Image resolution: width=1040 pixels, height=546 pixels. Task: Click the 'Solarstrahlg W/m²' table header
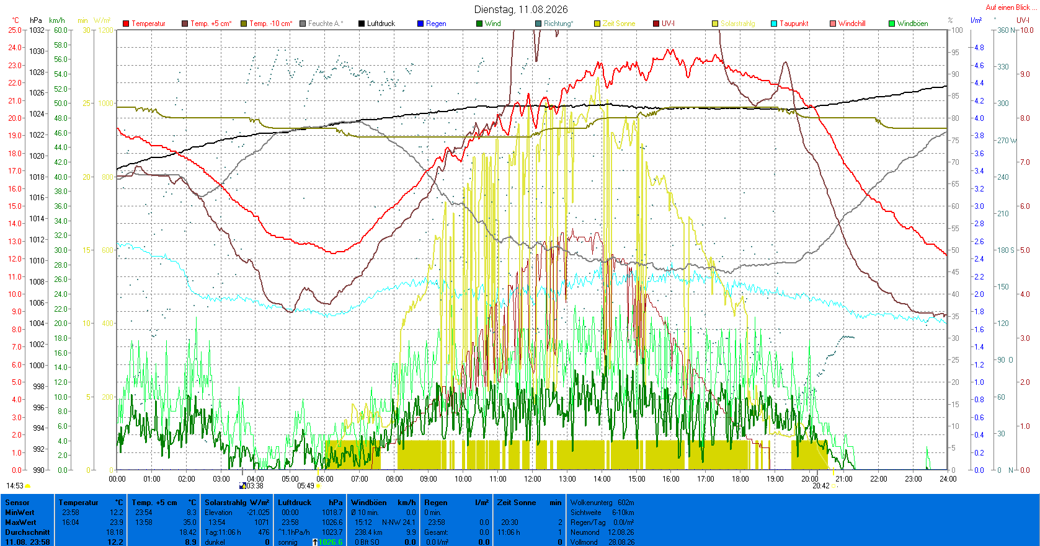pos(237,503)
